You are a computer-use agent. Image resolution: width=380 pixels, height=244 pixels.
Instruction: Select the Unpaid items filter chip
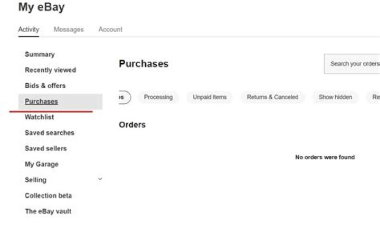(x=210, y=97)
